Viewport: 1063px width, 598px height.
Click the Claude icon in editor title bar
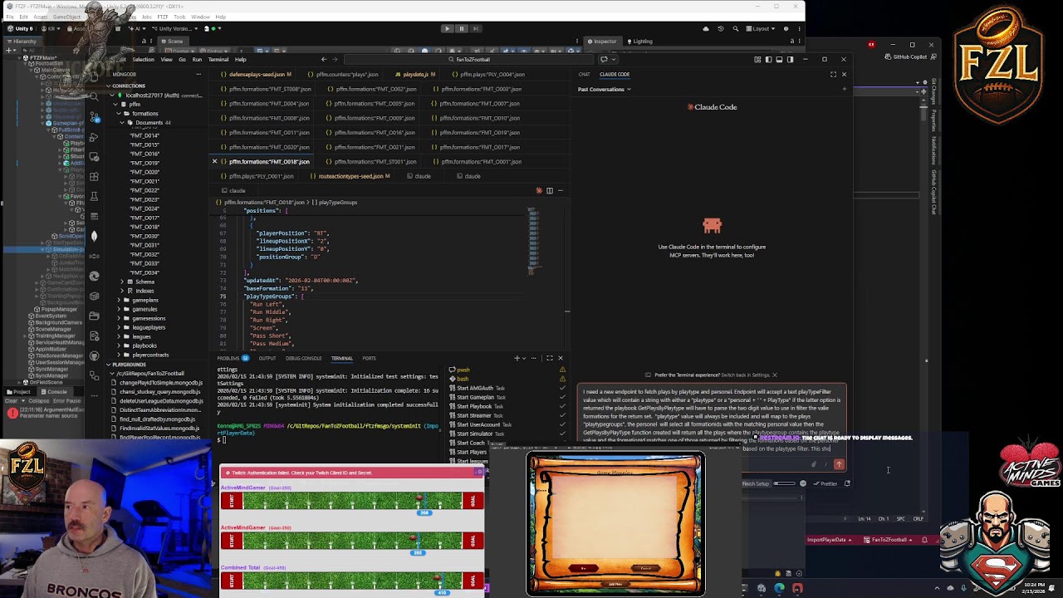(538, 190)
